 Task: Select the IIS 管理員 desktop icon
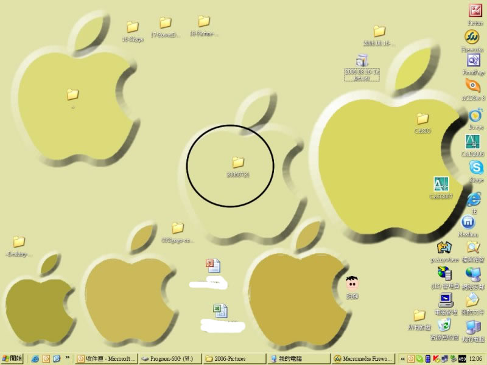click(x=445, y=273)
